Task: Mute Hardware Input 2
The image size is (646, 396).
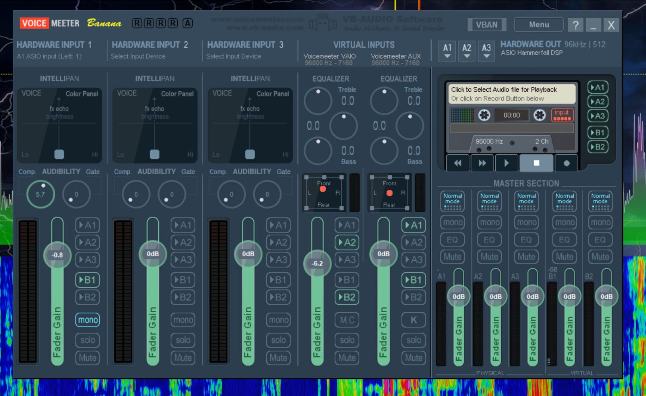Action: tap(183, 358)
